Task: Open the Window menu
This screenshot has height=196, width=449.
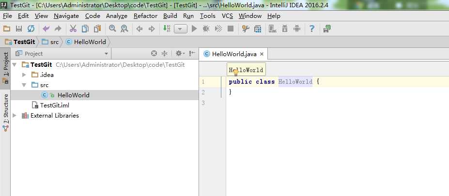Action: pyautogui.click(x=250, y=16)
